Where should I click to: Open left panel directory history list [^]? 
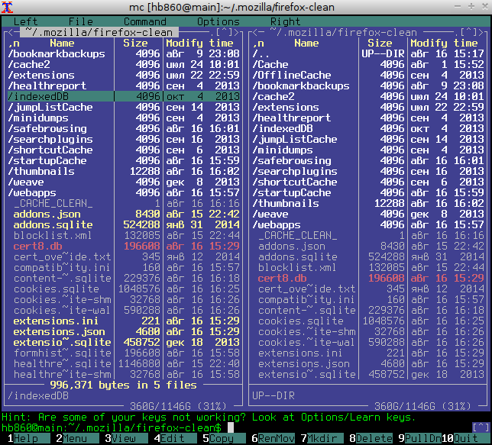click(x=225, y=32)
